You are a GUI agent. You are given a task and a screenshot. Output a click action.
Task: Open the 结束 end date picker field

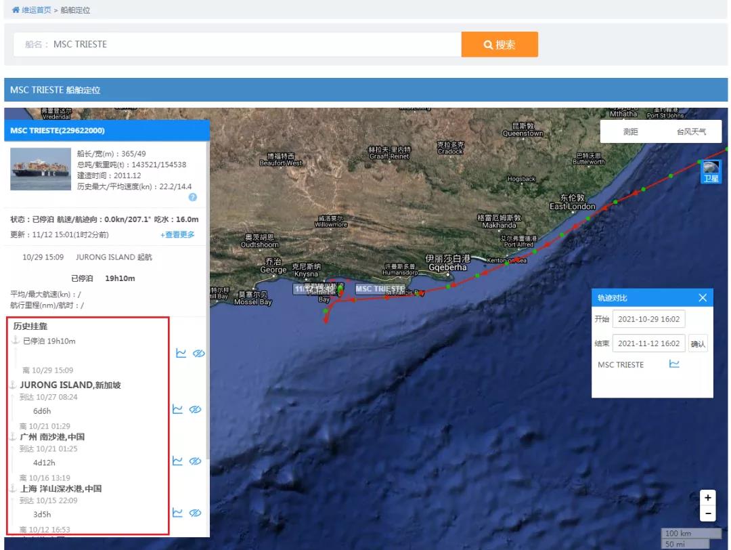click(648, 344)
